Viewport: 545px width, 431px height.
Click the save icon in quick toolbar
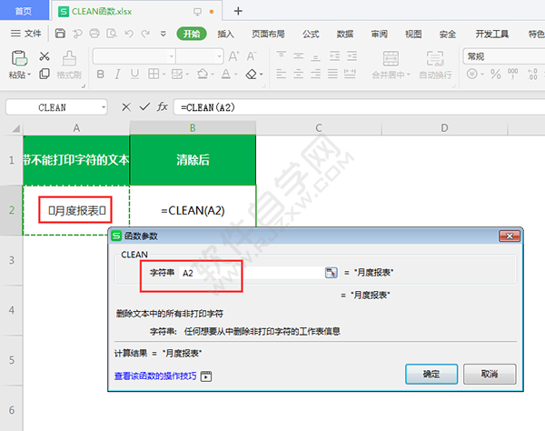click(60, 34)
